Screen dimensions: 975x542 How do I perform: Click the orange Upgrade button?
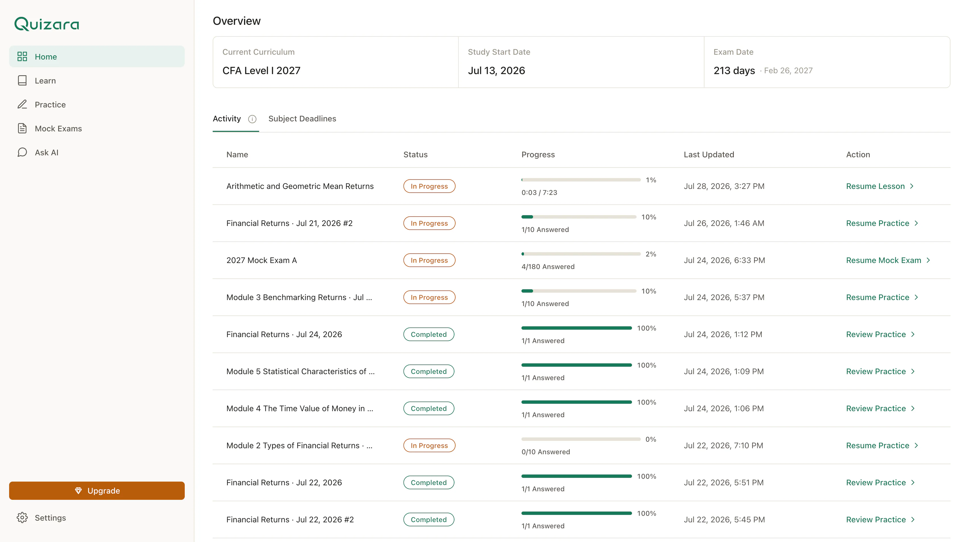(x=97, y=490)
